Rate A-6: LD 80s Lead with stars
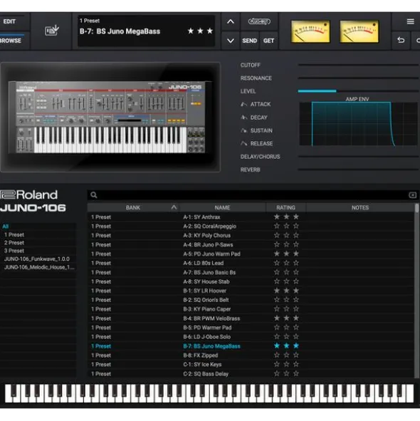420x421 pixels. (x=286, y=263)
